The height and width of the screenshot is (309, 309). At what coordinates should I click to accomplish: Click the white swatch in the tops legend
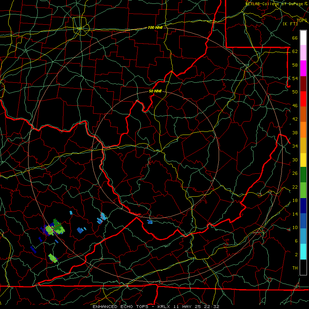click(x=303, y=38)
